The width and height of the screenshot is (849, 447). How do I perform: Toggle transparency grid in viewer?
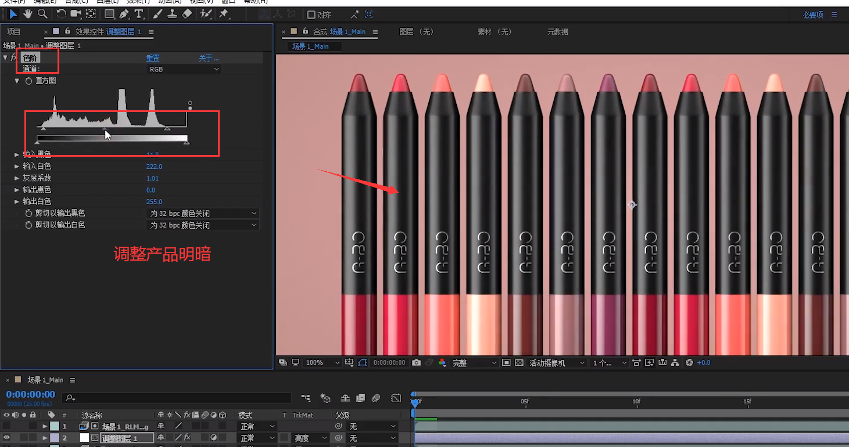[x=519, y=362]
